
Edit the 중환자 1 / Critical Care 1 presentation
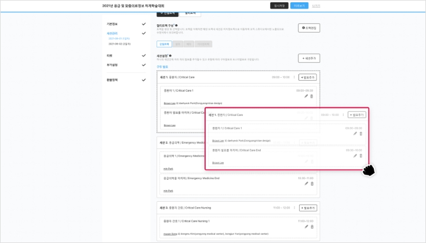point(306,96)
